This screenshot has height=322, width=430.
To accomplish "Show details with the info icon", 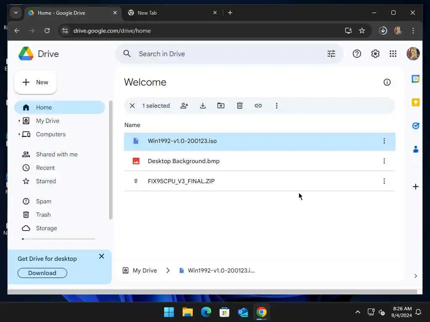I will [x=387, y=82].
